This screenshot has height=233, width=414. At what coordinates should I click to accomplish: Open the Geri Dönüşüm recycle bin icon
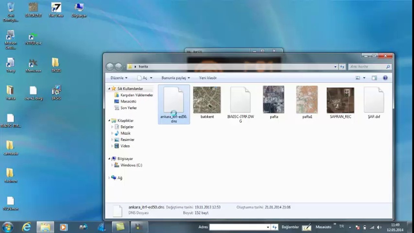coord(11,12)
